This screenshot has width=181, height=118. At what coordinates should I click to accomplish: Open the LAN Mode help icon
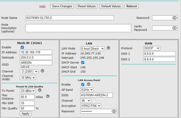coord(108,48)
